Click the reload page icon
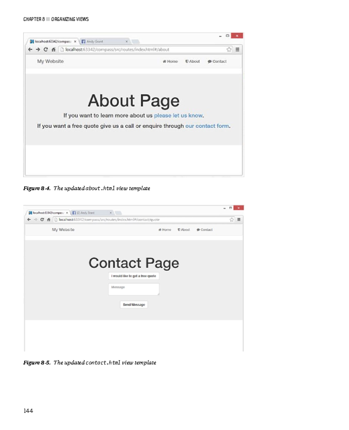This screenshot has width=349, height=430. click(46, 49)
